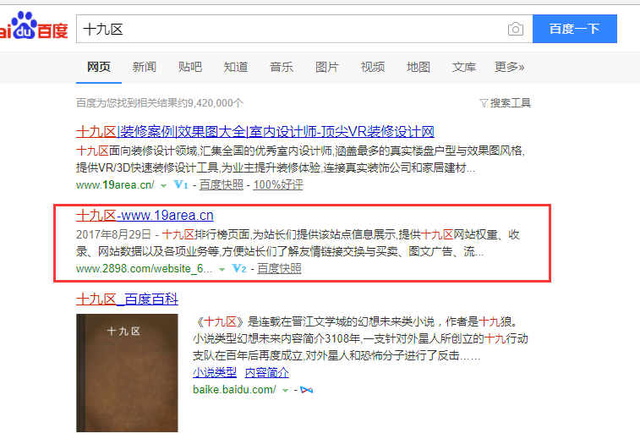Click the 十九区 book cover thumbnail
This screenshot has height=439, width=640.
[x=127, y=373]
